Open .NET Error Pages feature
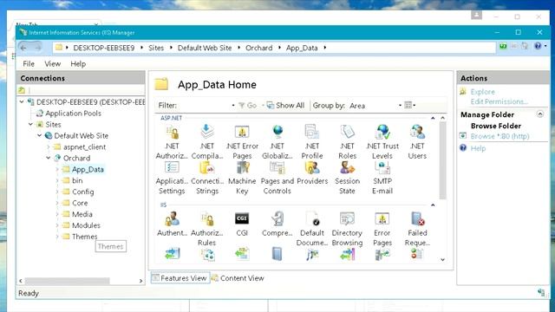 pos(242,142)
